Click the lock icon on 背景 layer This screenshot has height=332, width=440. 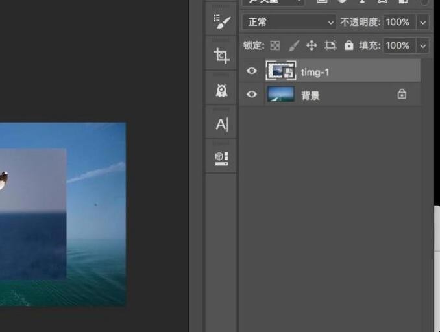click(x=402, y=95)
